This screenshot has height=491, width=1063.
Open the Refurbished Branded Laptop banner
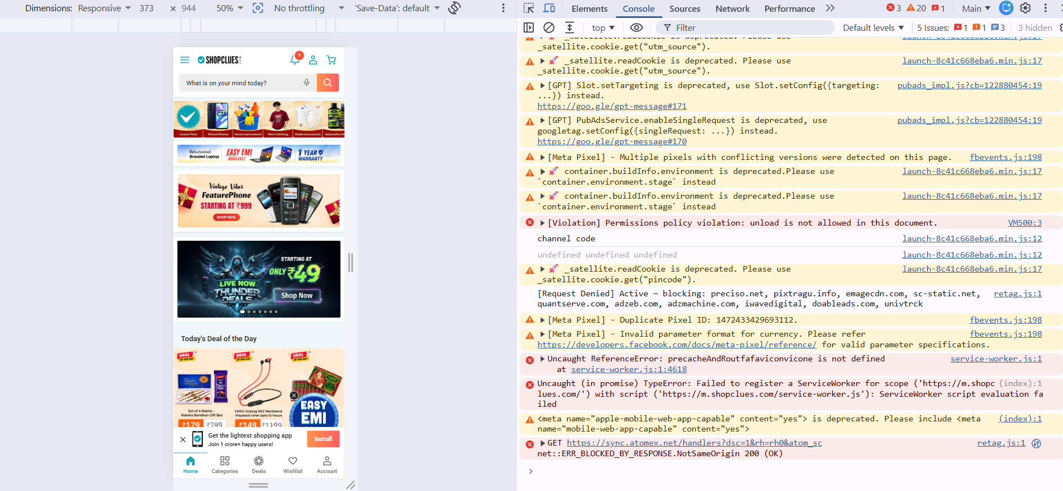pos(258,154)
